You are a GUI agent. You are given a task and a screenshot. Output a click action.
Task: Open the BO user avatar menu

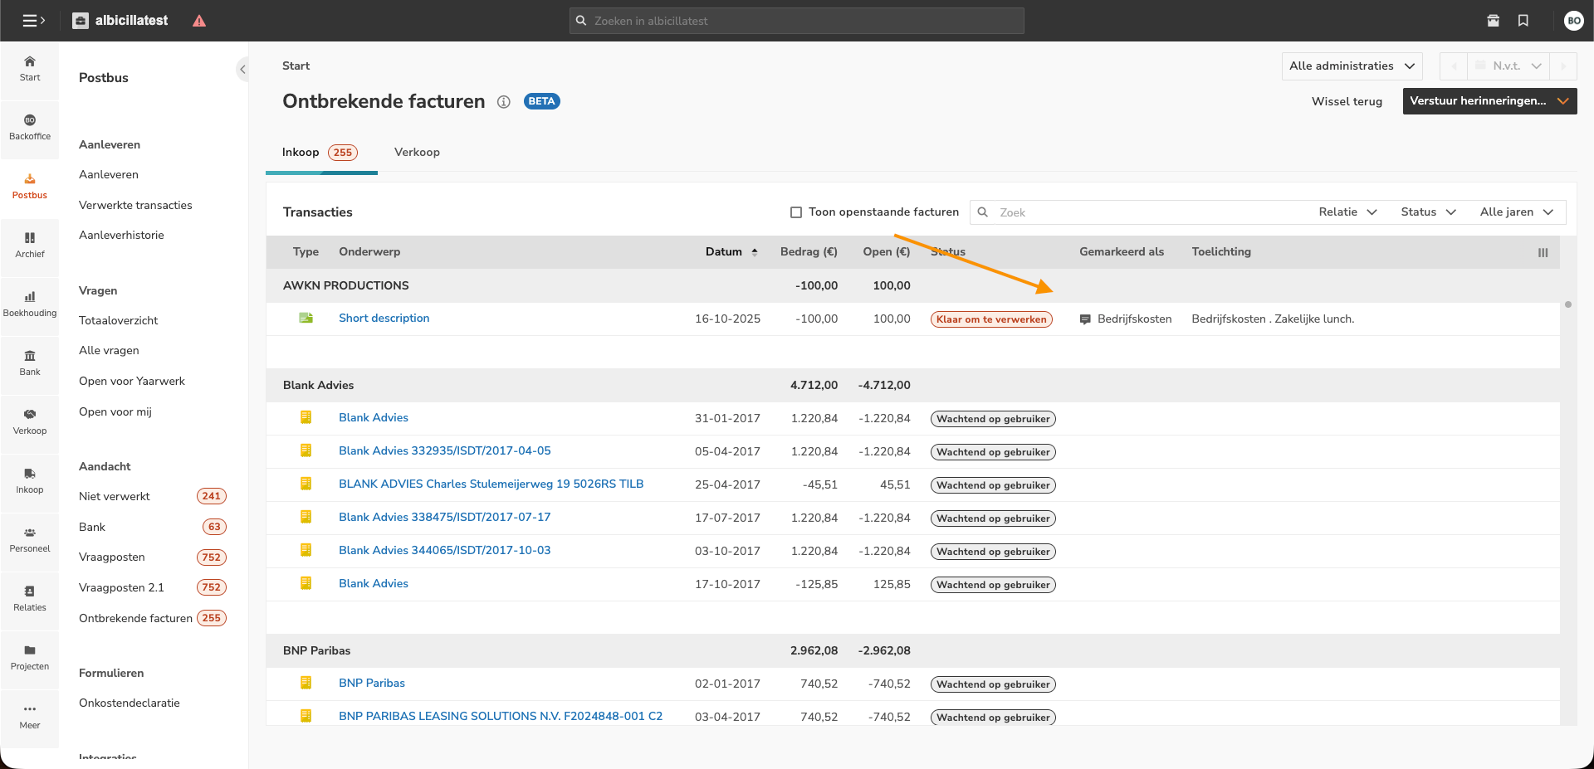(x=1573, y=21)
